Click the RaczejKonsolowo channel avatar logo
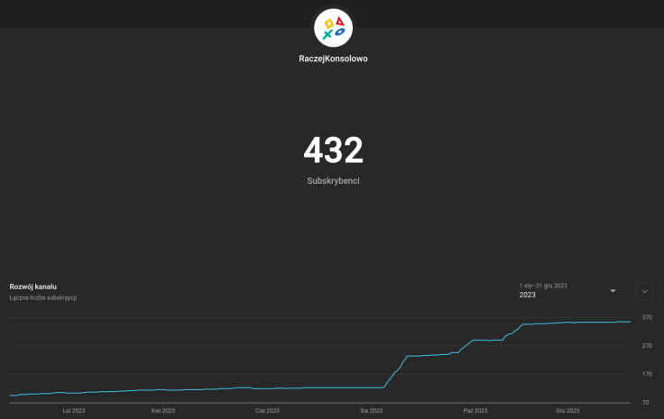Viewport: 664px width, 419px height. click(333, 28)
